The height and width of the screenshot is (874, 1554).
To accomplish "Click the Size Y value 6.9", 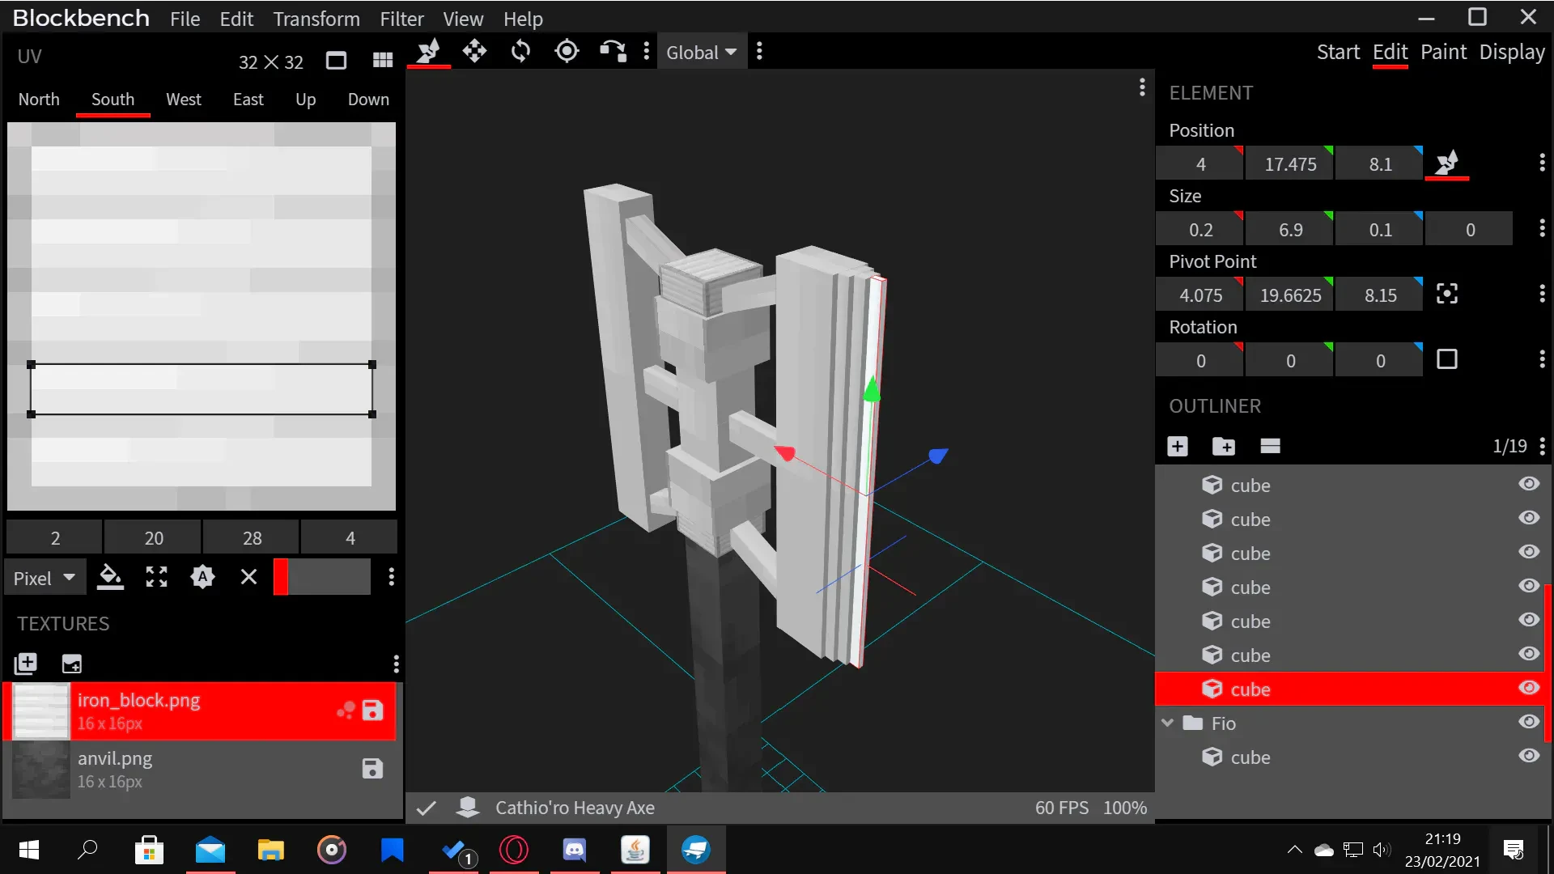I will pyautogui.click(x=1290, y=230).
